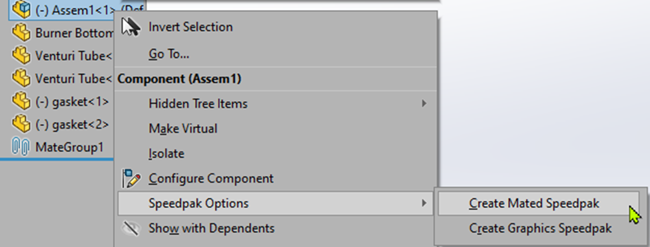650x247 pixels.
Task: Click the gasket<1> part icon
Action: click(21, 101)
